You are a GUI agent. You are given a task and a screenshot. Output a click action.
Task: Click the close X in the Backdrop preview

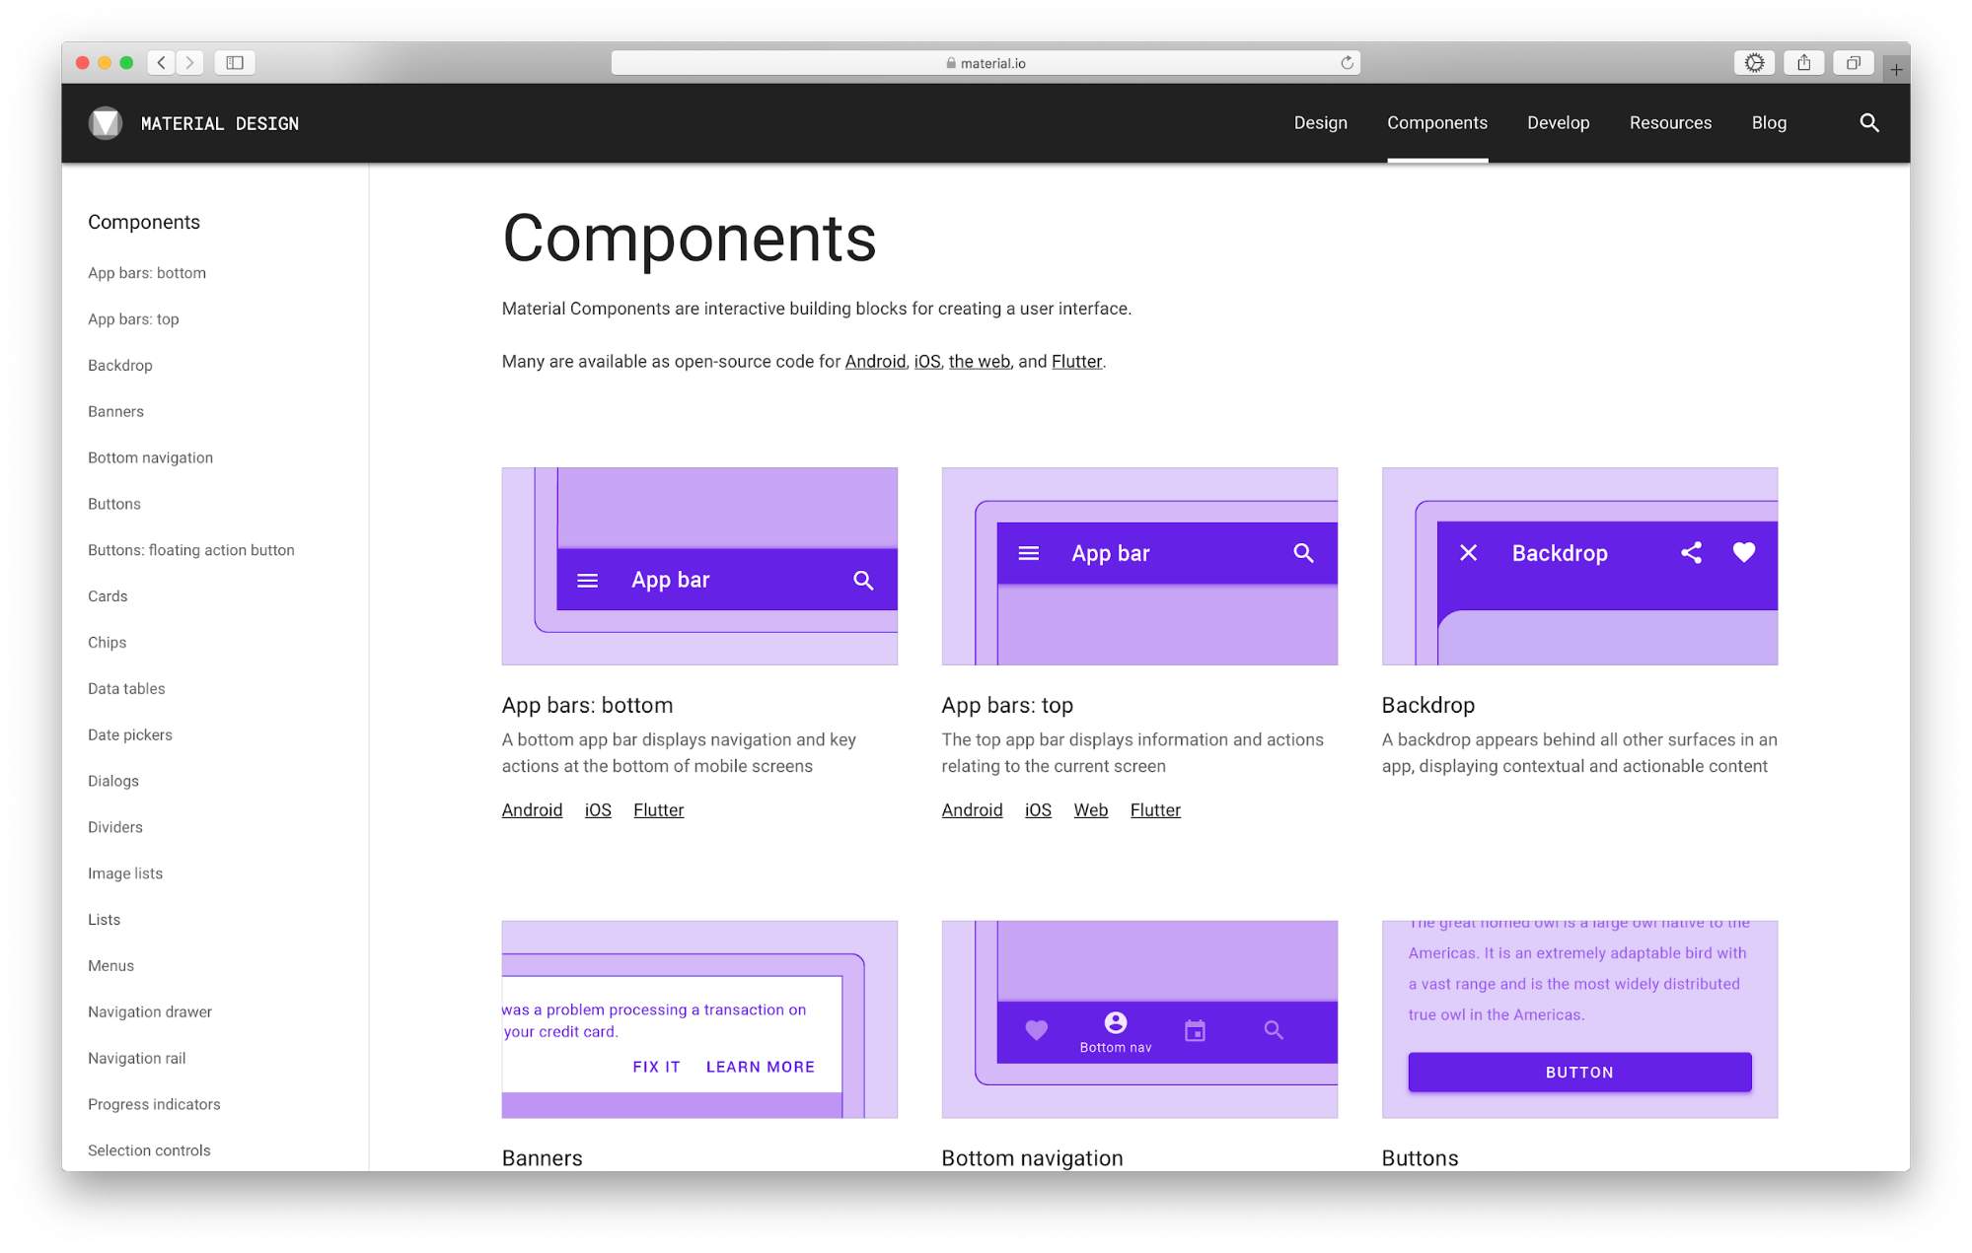pos(1469,553)
